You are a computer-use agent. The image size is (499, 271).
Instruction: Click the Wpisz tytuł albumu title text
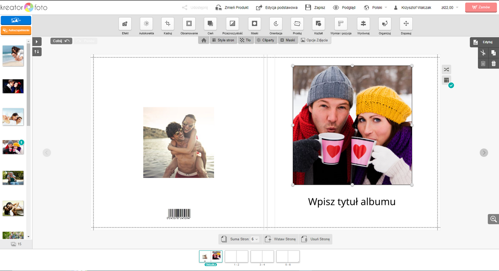point(352,202)
